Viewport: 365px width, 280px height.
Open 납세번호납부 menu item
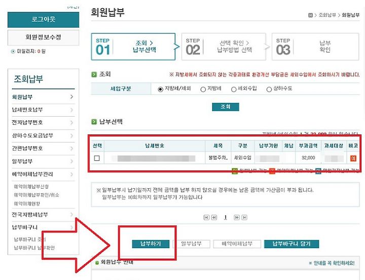pos(27,110)
